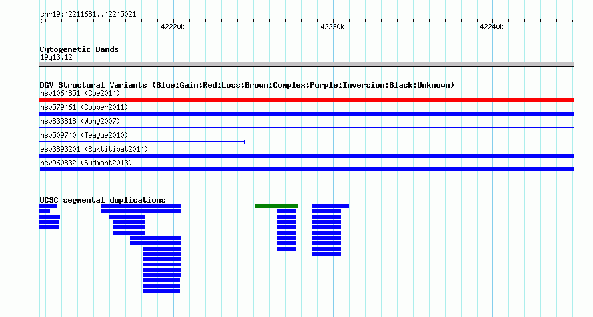Click the nsv579461 (Cooper2011) label
Viewport: 593px width, 317px height.
[x=84, y=107]
